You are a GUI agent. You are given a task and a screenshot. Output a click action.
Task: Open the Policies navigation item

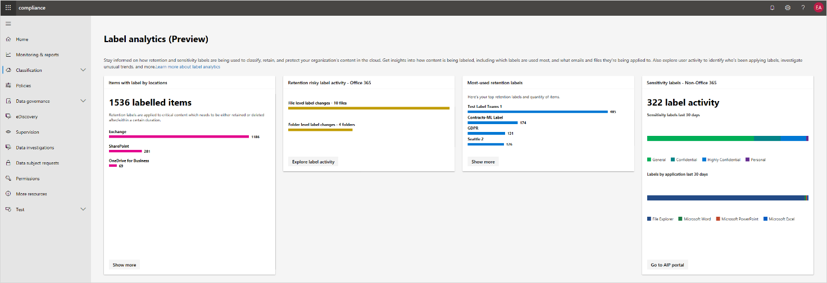(24, 86)
